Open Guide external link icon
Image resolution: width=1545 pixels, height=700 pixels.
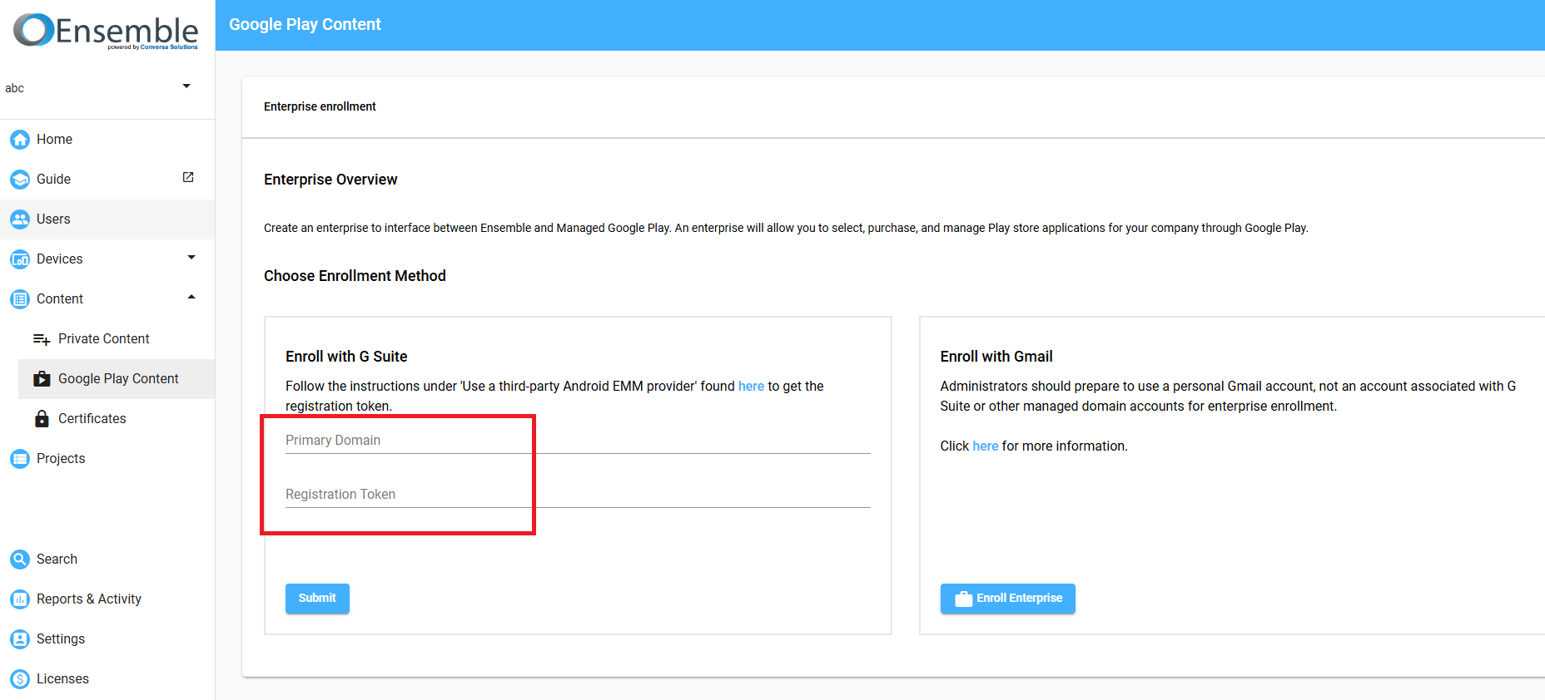click(x=188, y=177)
